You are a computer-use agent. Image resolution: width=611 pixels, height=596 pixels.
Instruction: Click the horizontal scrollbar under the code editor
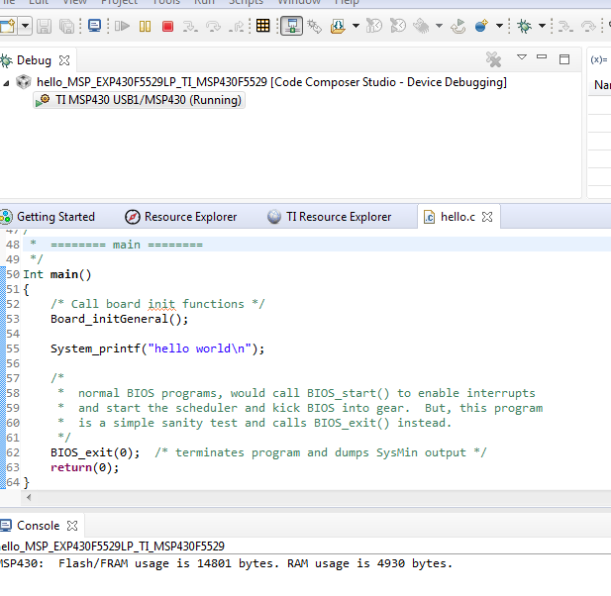[x=297, y=499]
